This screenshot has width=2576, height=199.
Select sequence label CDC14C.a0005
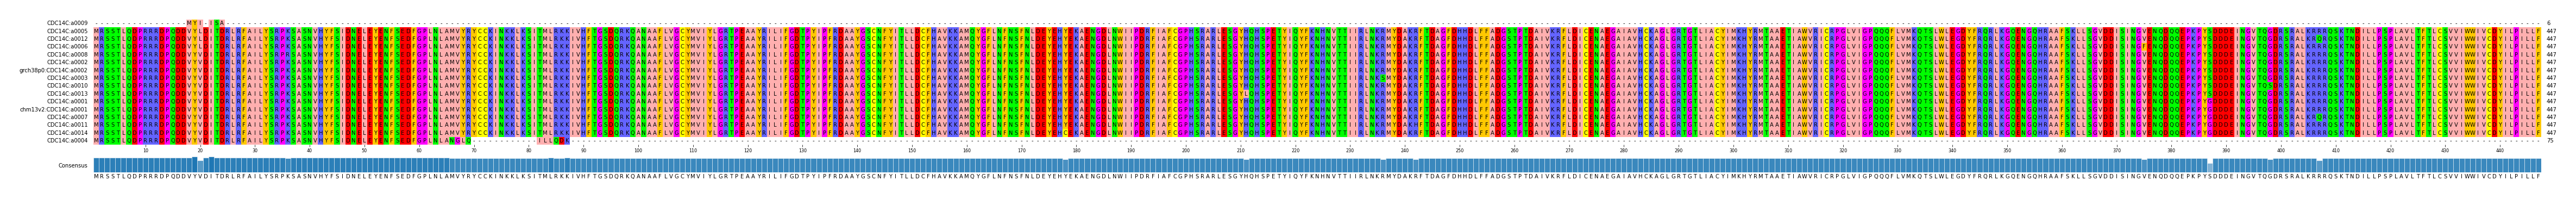[x=67, y=31]
